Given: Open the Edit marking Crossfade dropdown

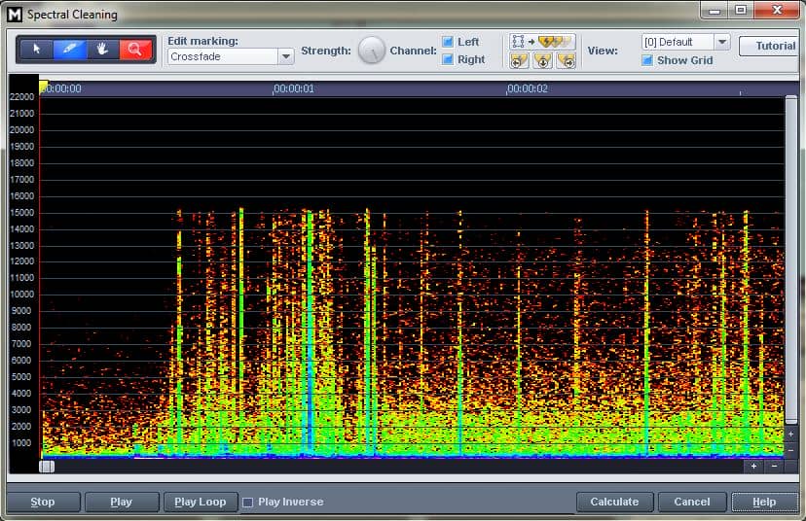Looking at the screenshot, I should (x=285, y=57).
